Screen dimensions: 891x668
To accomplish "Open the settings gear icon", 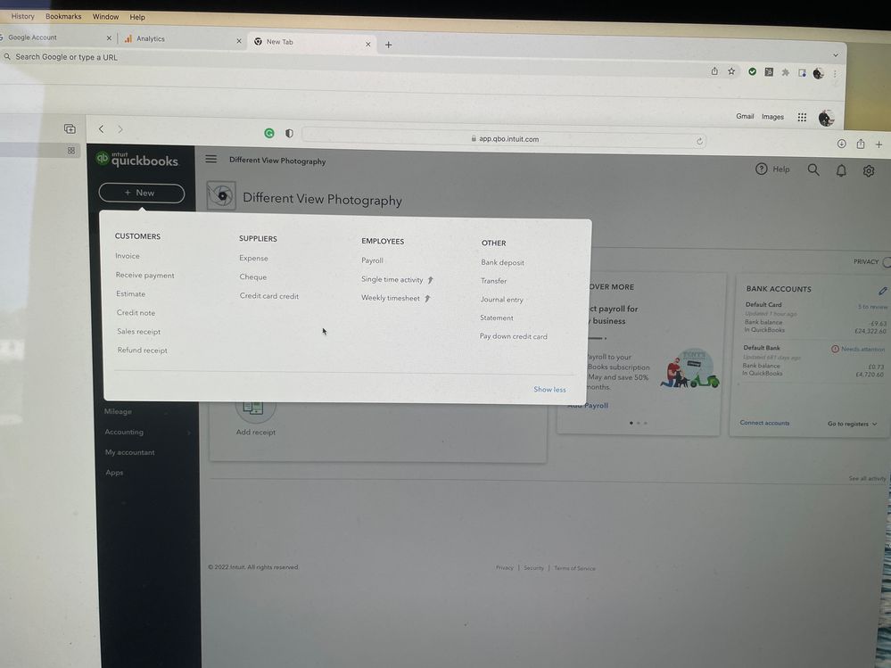I will [x=869, y=171].
